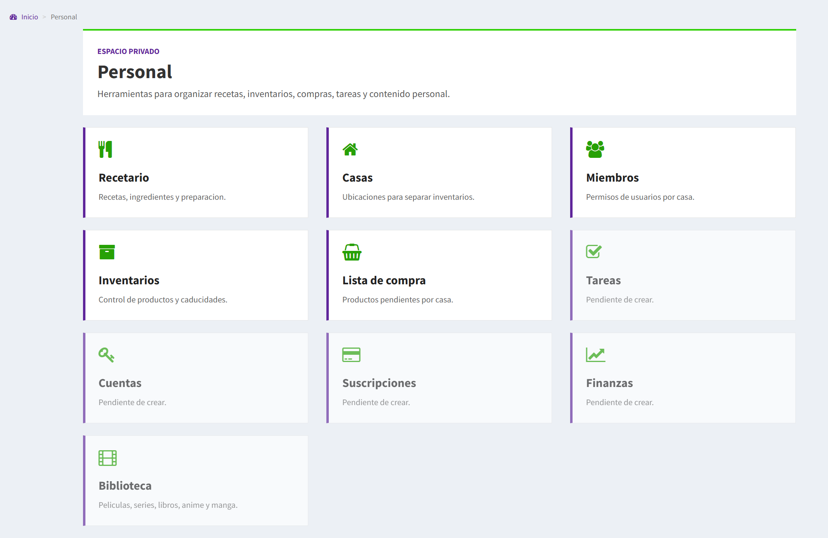Click 'Pendiente de crear.' under Suscripciones
Viewport: 828px width, 538px height.
click(x=376, y=402)
